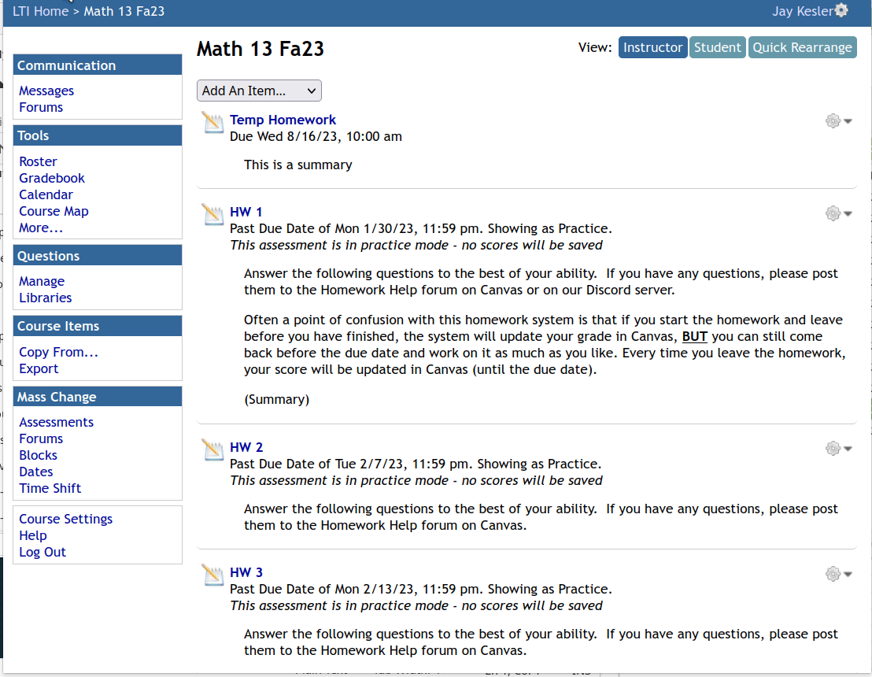Expand dropdown arrow next to Temp Homework gear
The width and height of the screenshot is (872, 677).
[848, 121]
